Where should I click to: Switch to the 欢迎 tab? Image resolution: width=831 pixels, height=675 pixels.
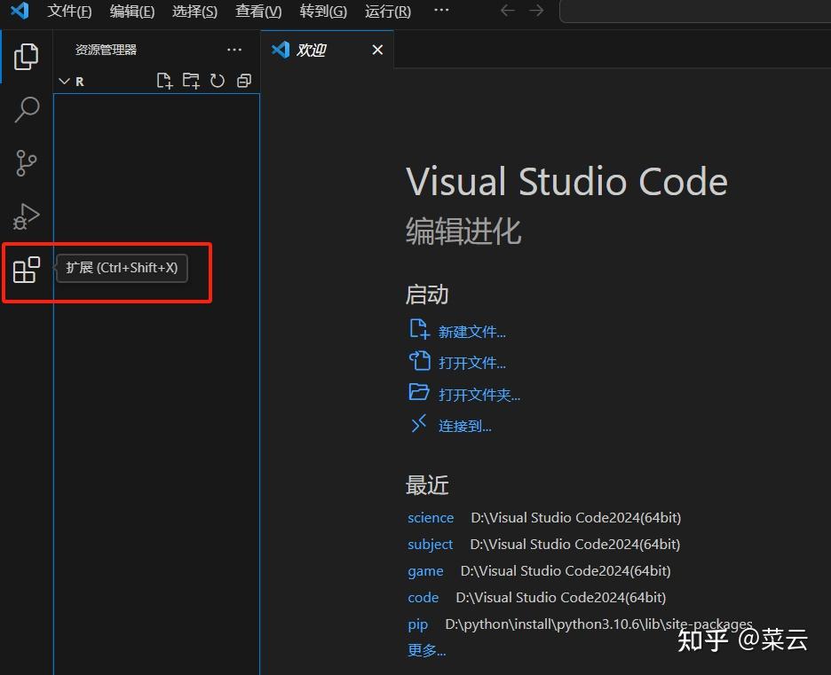point(310,50)
